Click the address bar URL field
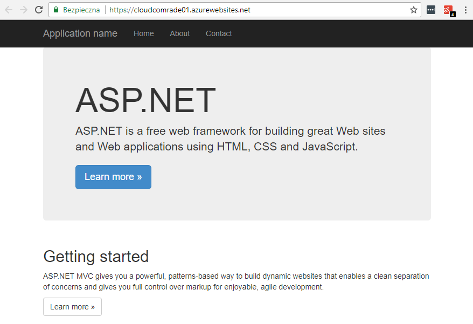Screen dimensions: 473x324 pos(235,10)
